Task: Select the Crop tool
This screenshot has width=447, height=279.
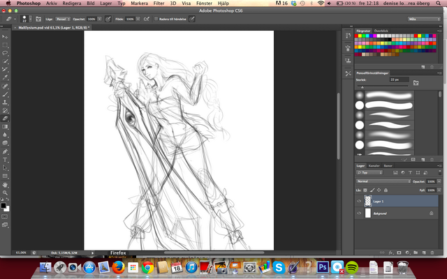Action: pyautogui.click(x=5, y=69)
